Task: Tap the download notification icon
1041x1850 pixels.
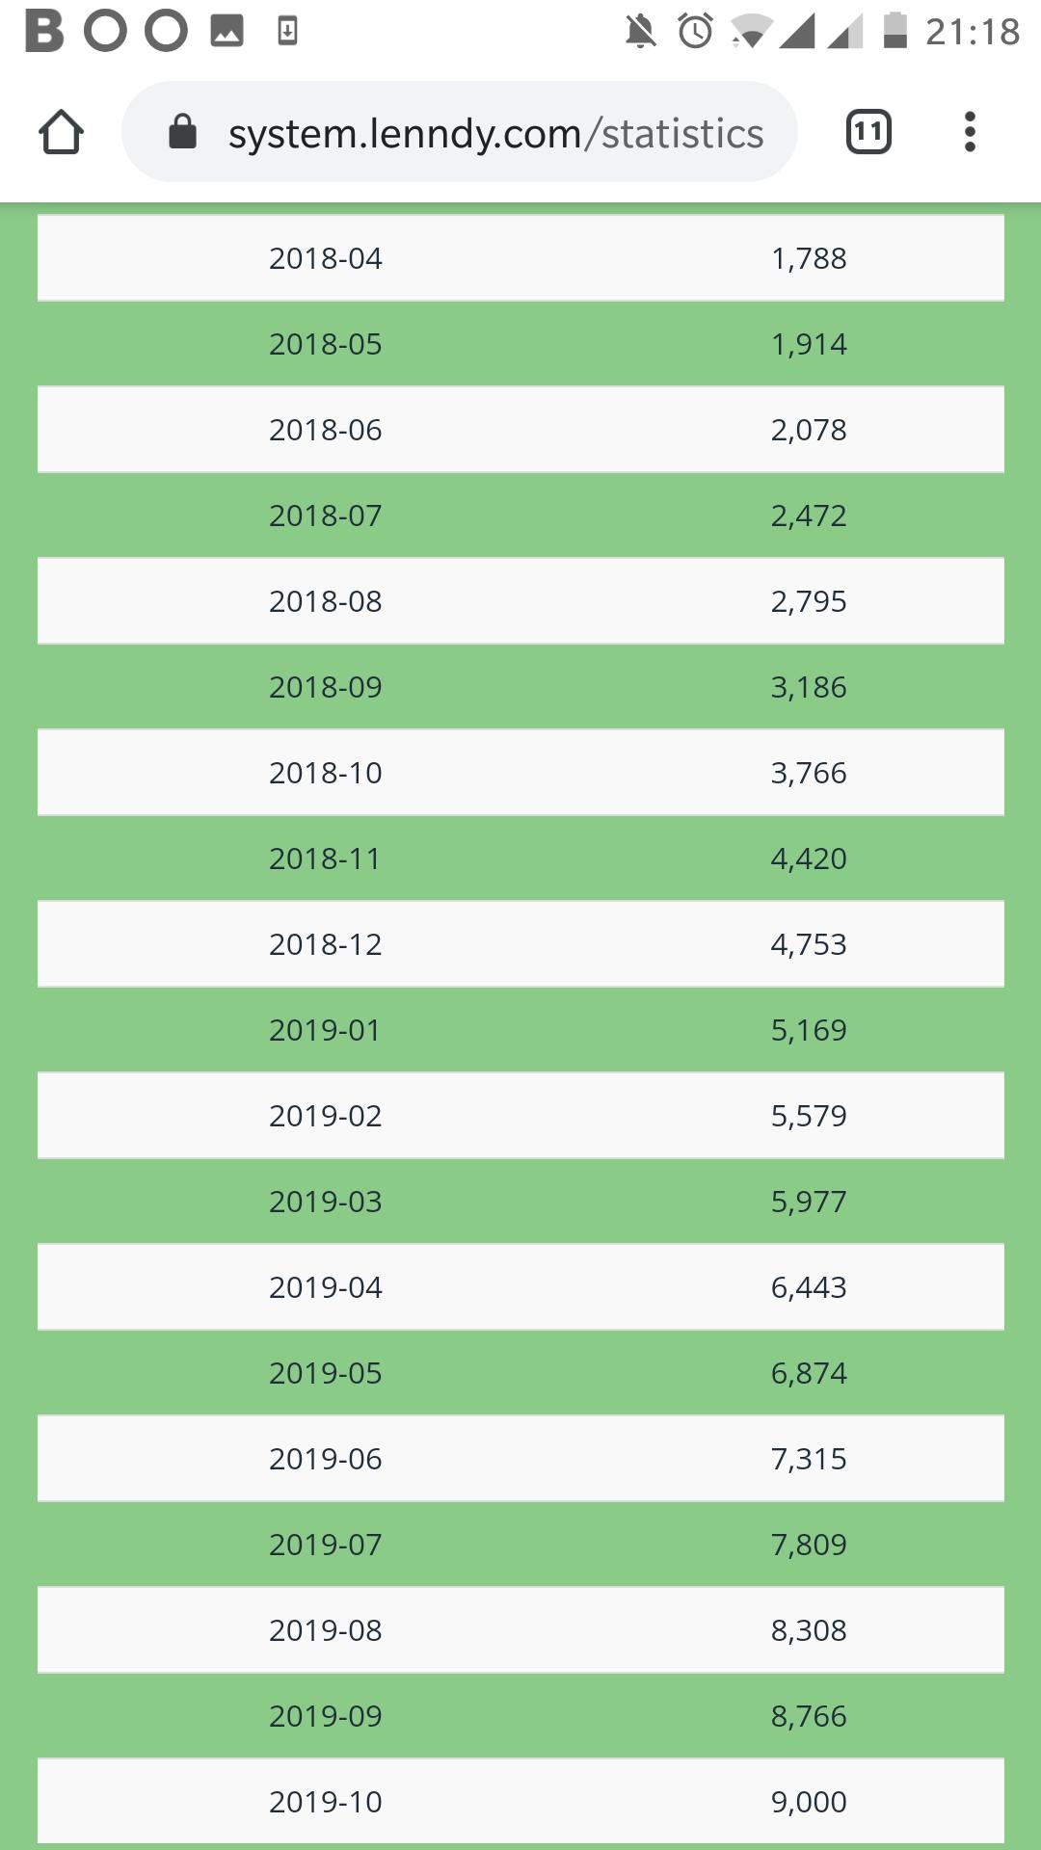Action: [x=287, y=32]
